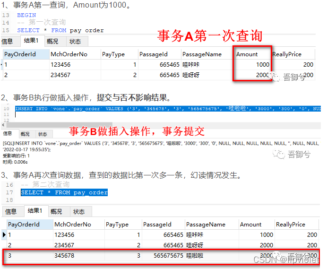This screenshot has height=269, width=327.
Task: Click left scroll arrow of INSERT editor scrollbar
Action: 3,125
